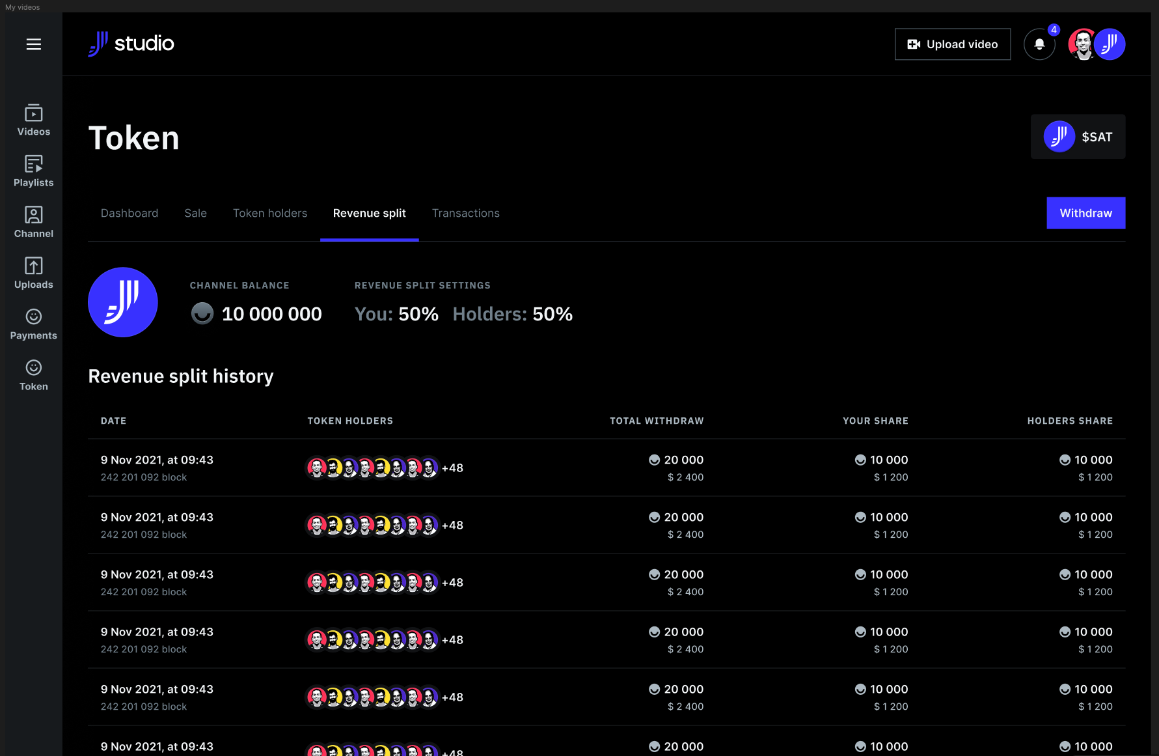The image size is (1159, 756).
Task: Click the Withdraw button
Action: pos(1085,213)
